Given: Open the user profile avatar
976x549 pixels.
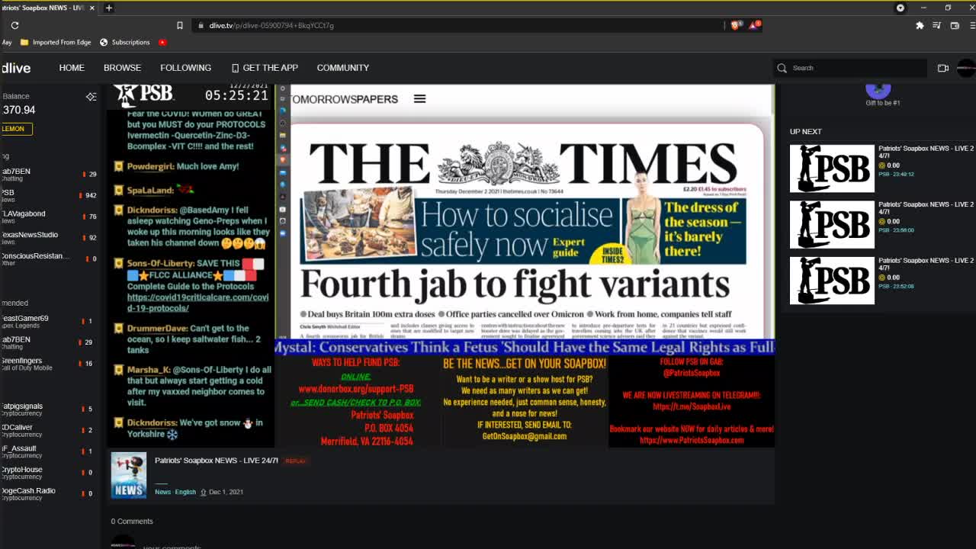Looking at the screenshot, I should pos(966,68).
